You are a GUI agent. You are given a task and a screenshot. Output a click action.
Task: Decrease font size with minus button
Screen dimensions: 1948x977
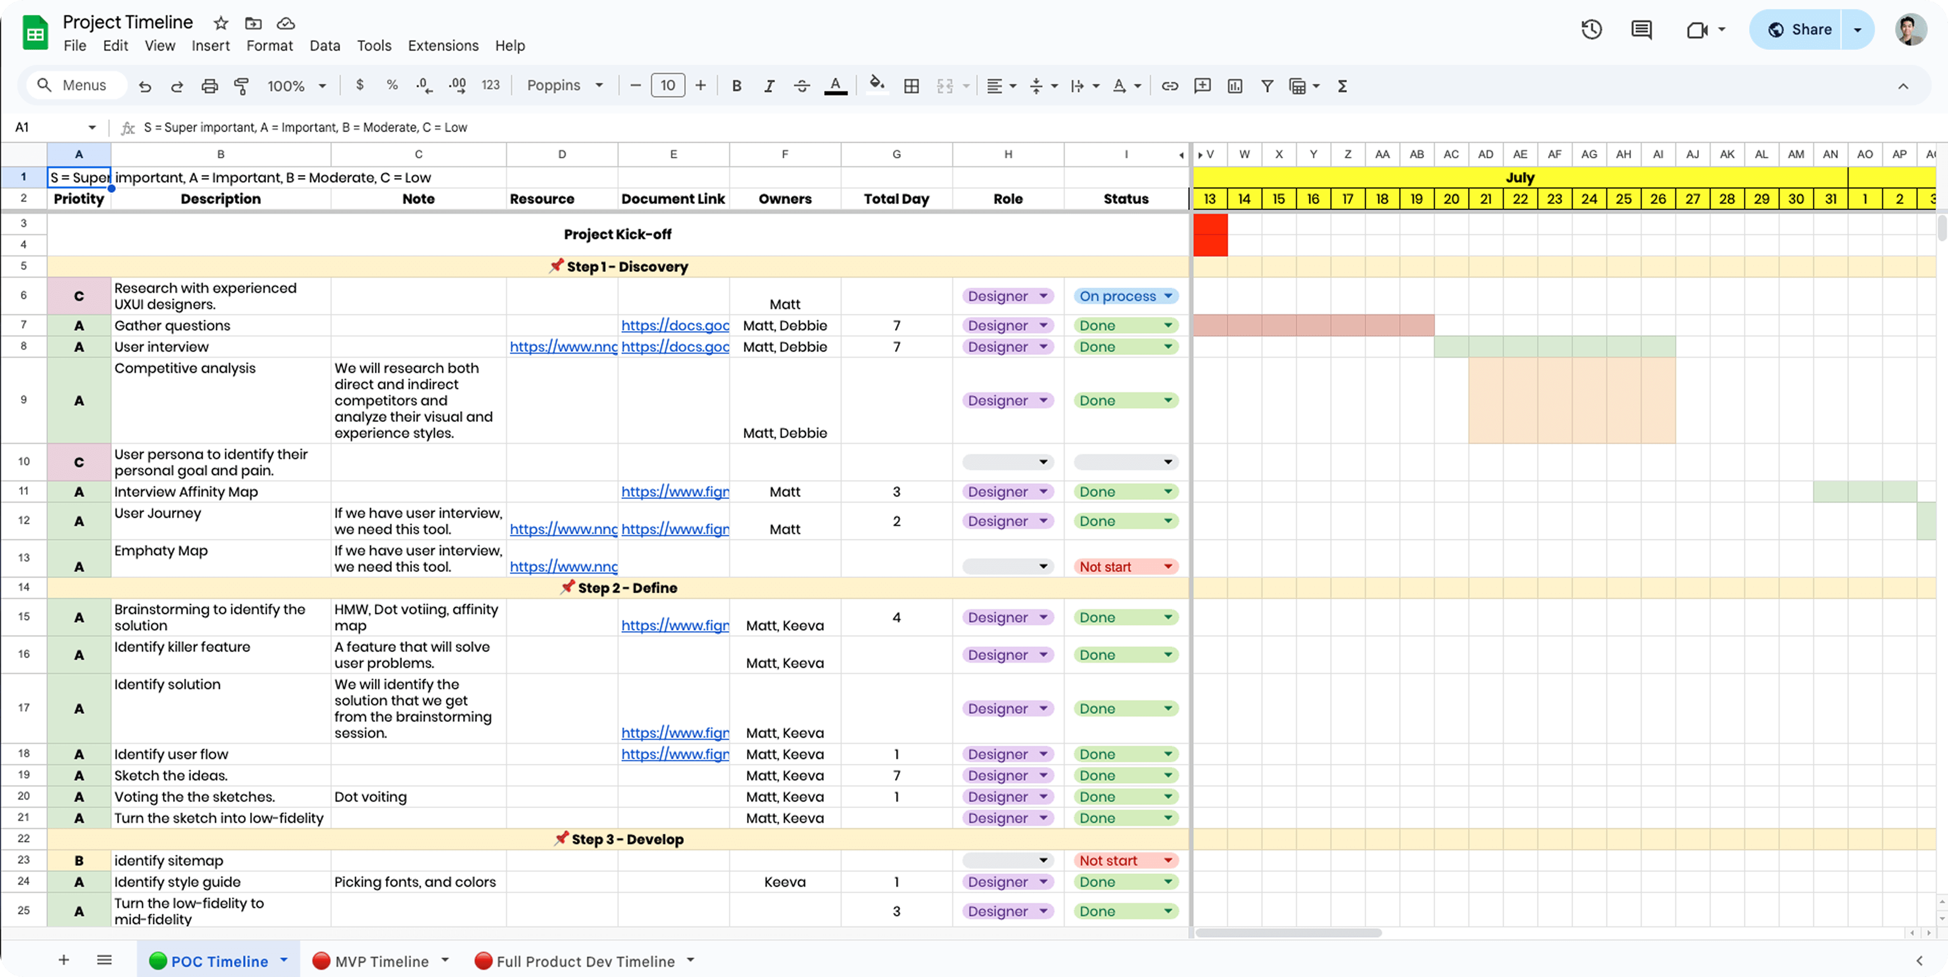click(x=635, y=85)
